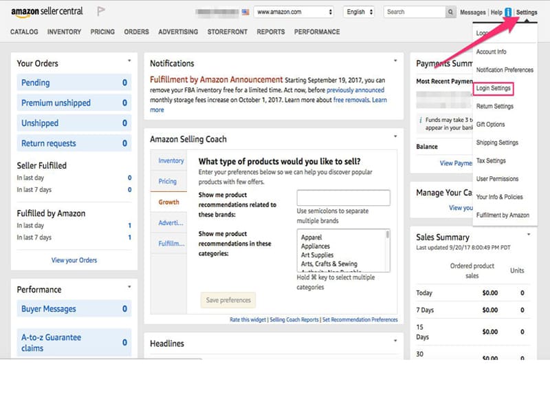Collapse the Performance widget arrow

[129, 287]
